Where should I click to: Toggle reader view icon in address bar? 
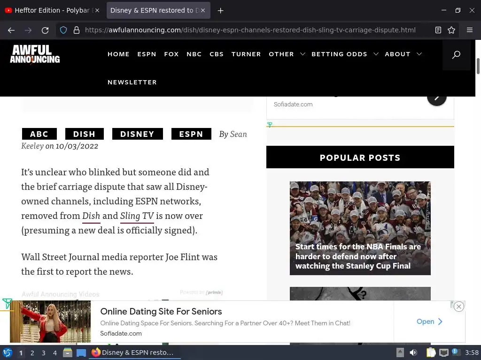pyautogui.click(x=438, y=30)
